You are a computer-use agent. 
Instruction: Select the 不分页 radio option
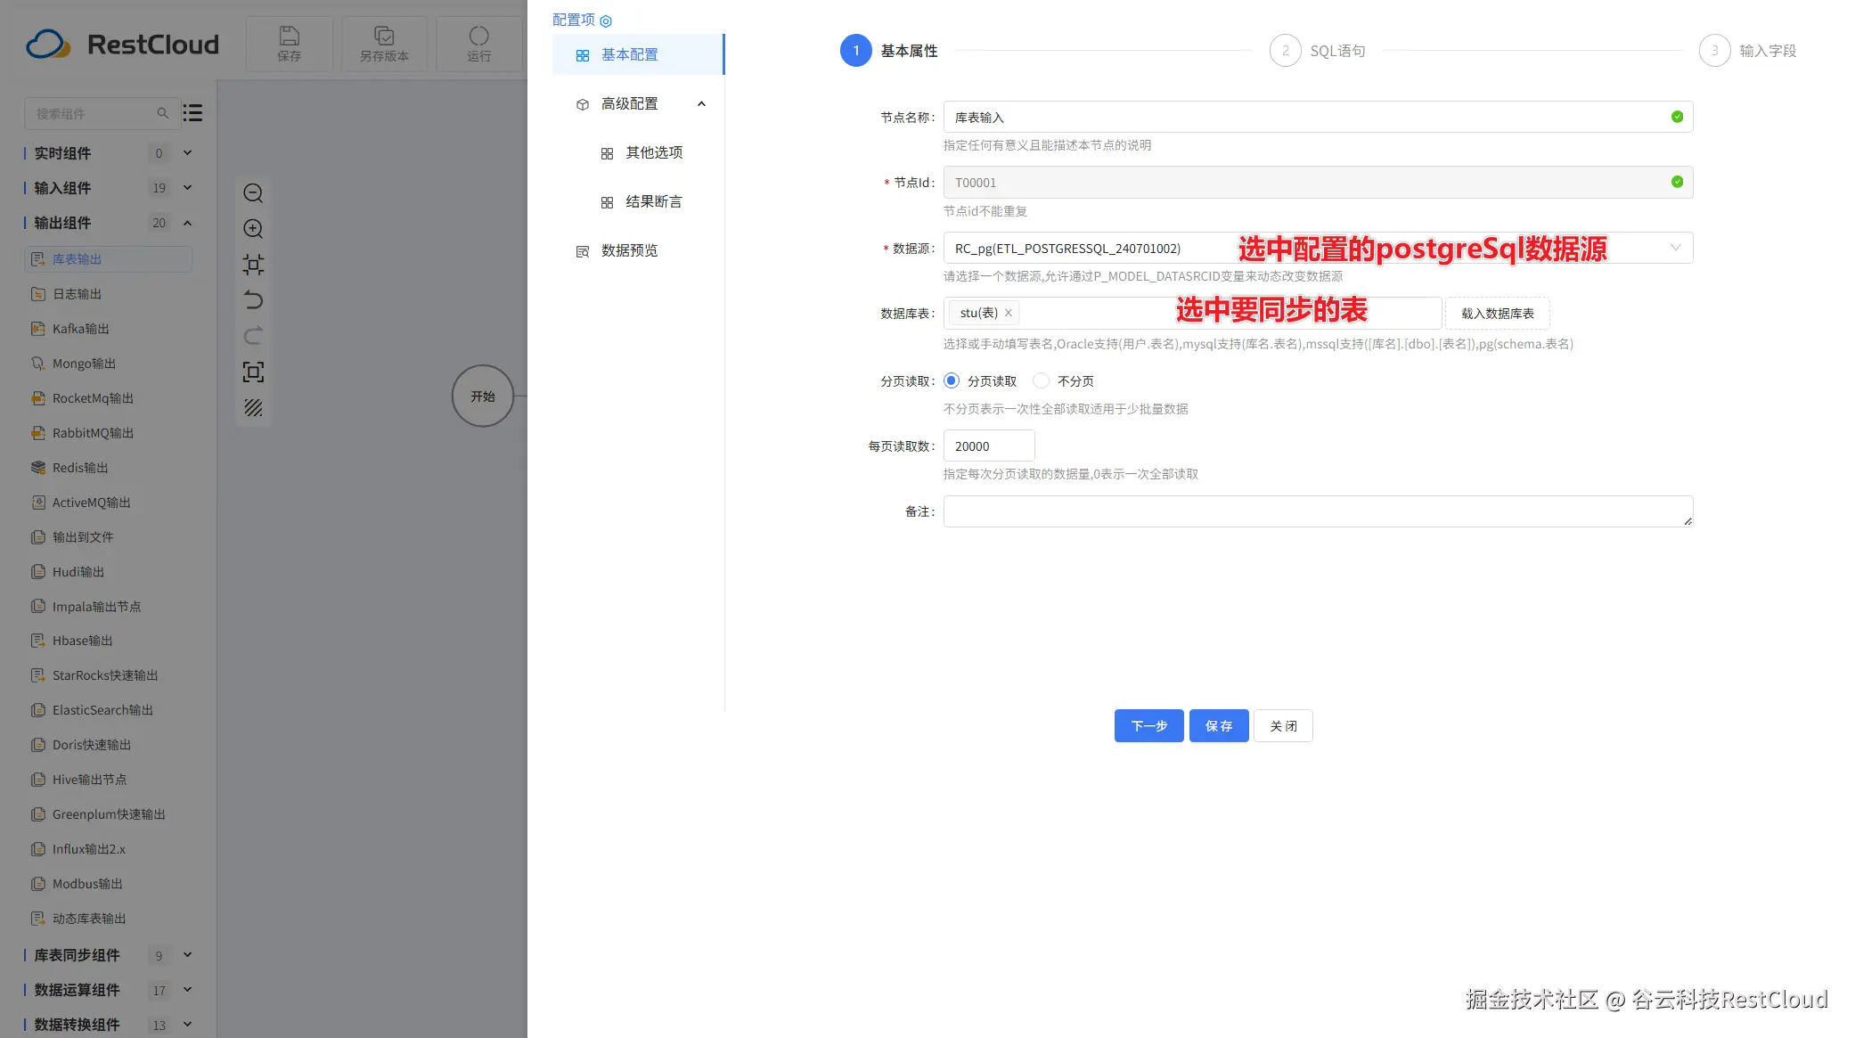1041,380
